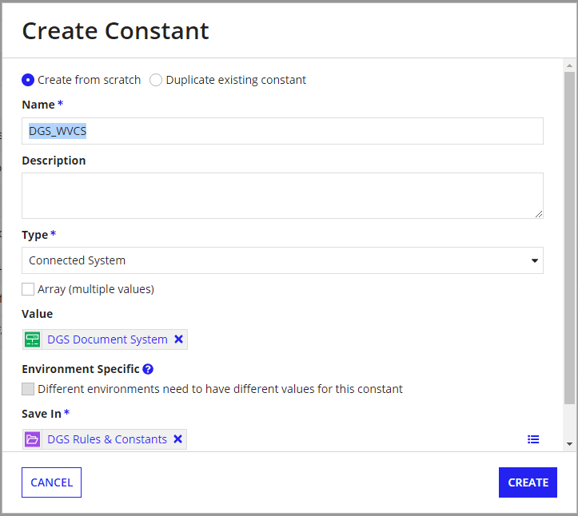Click the green connected system icon
The image size is (578, 516).
(33, 339)
